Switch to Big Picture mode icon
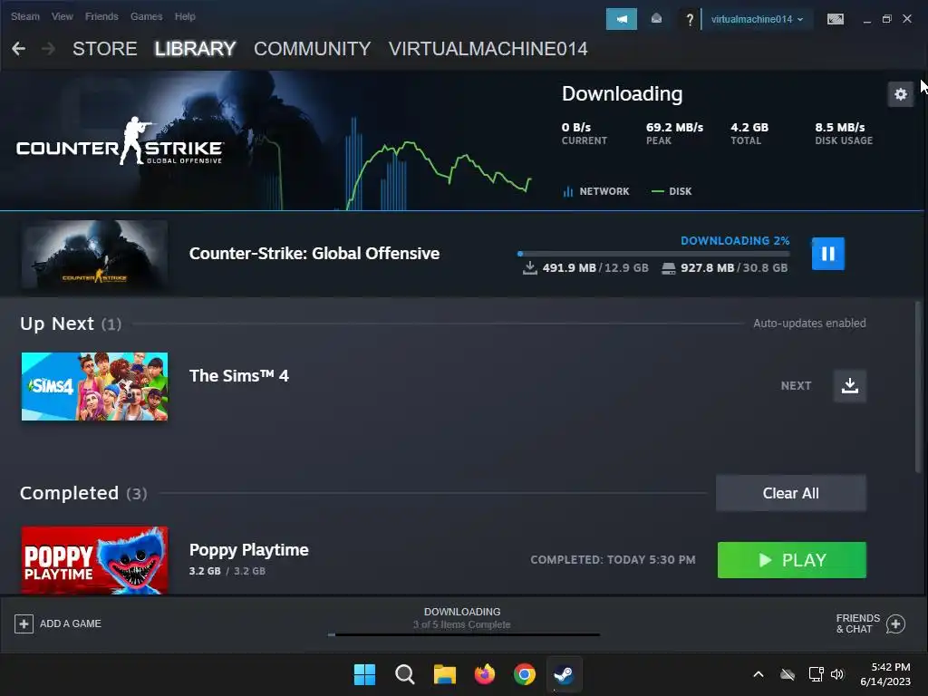 coord(835,20)
